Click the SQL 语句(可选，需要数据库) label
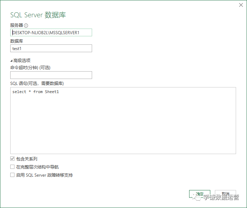The height and width of the screenshot is (208, 247). pyautogui.click(x=37, y=84)
